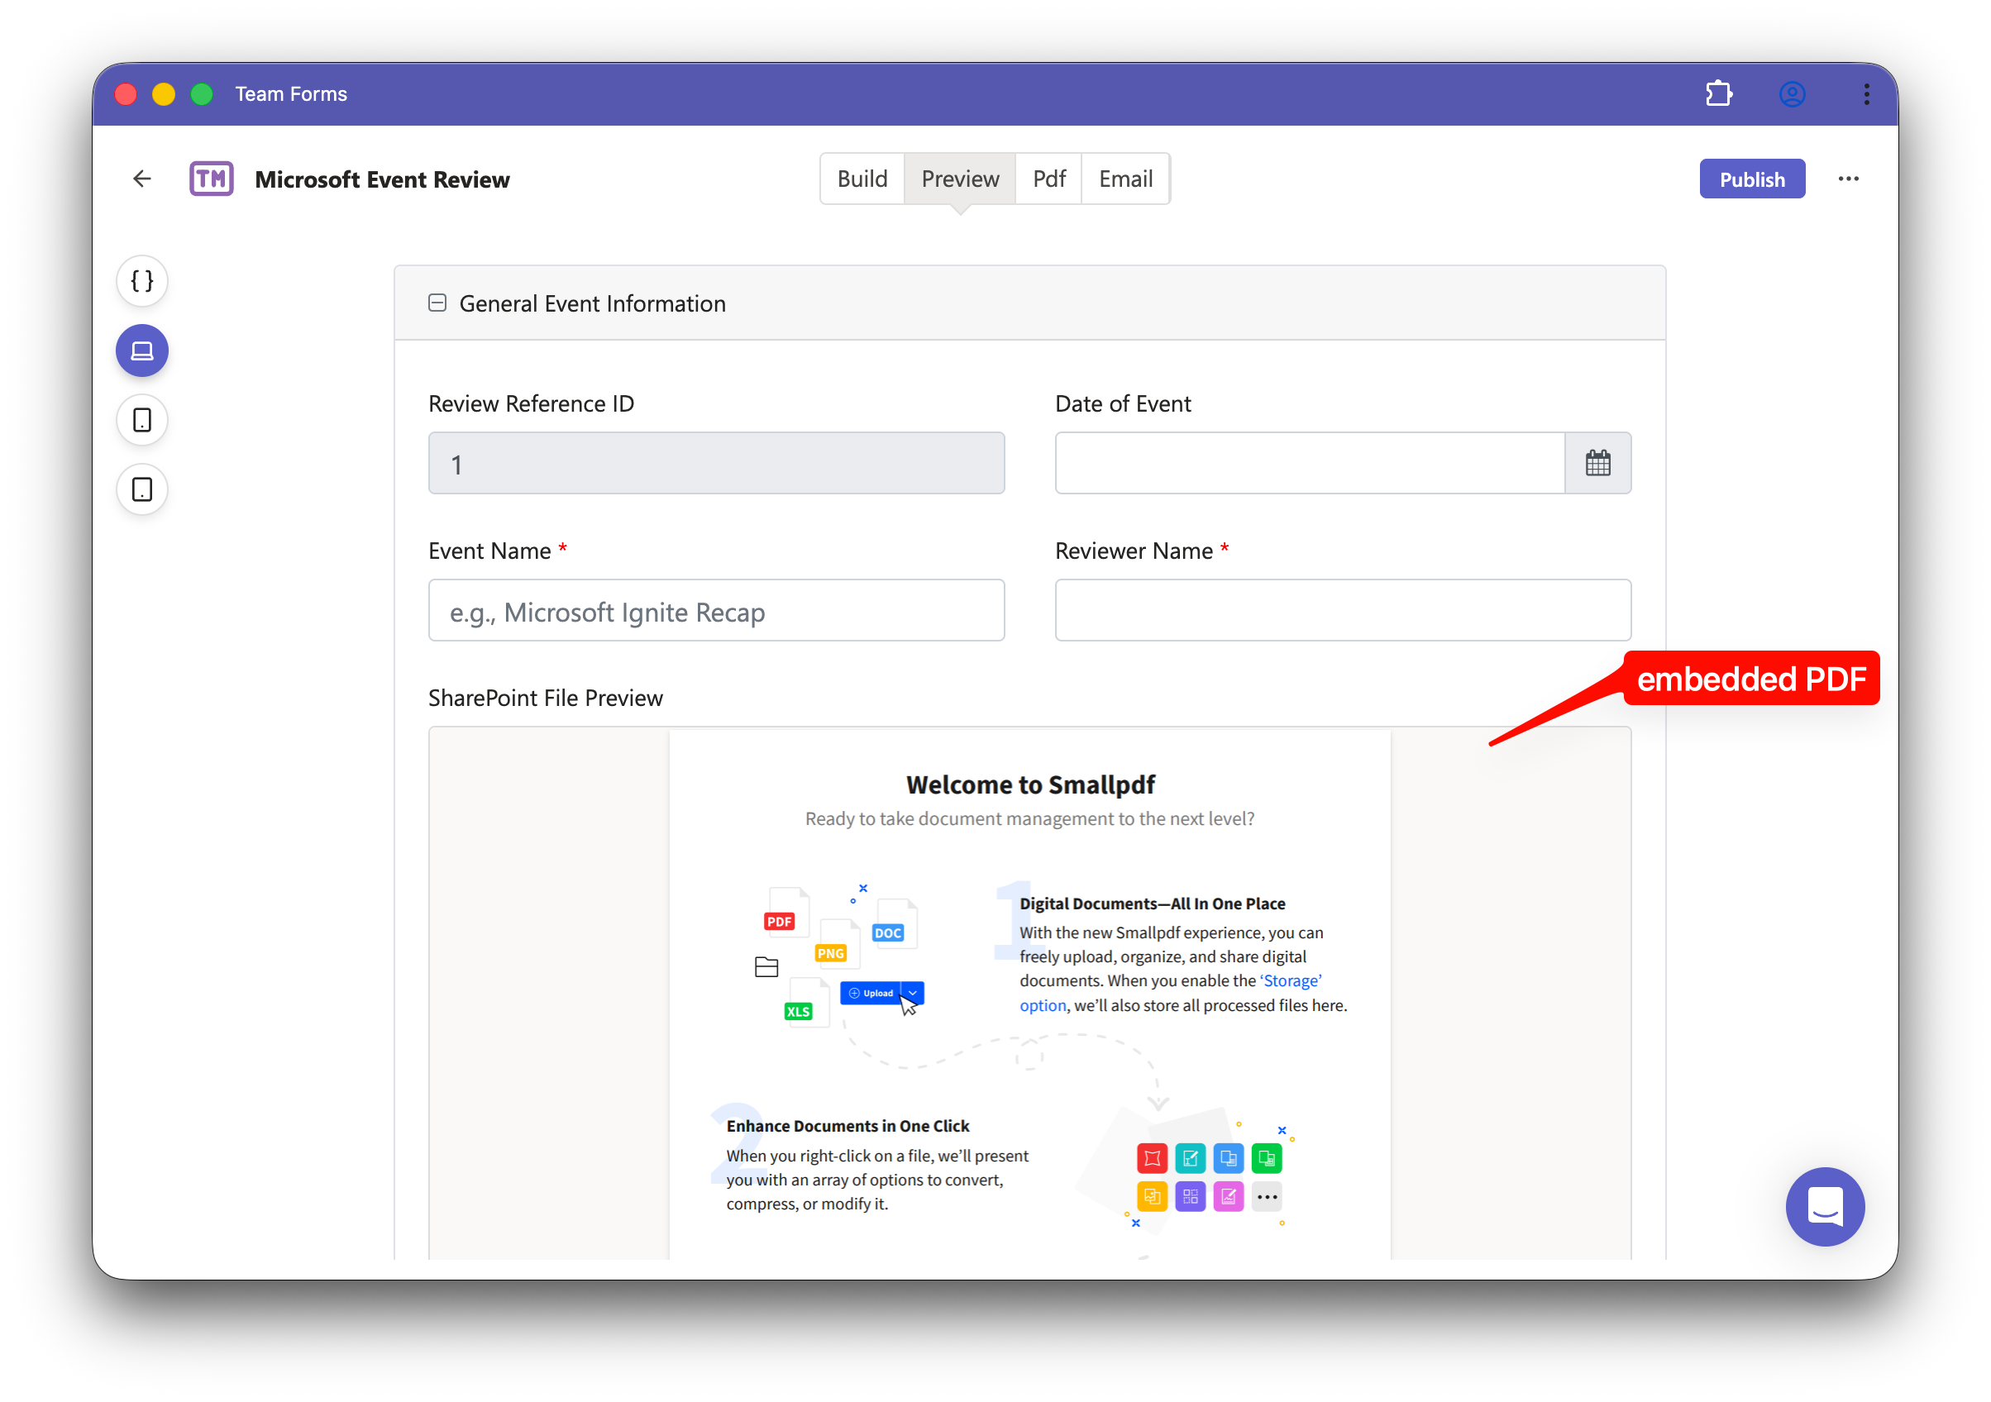Open the chat support bubble
The height and width of the screenshot is (1402, 1991).
(1825, 1206)
